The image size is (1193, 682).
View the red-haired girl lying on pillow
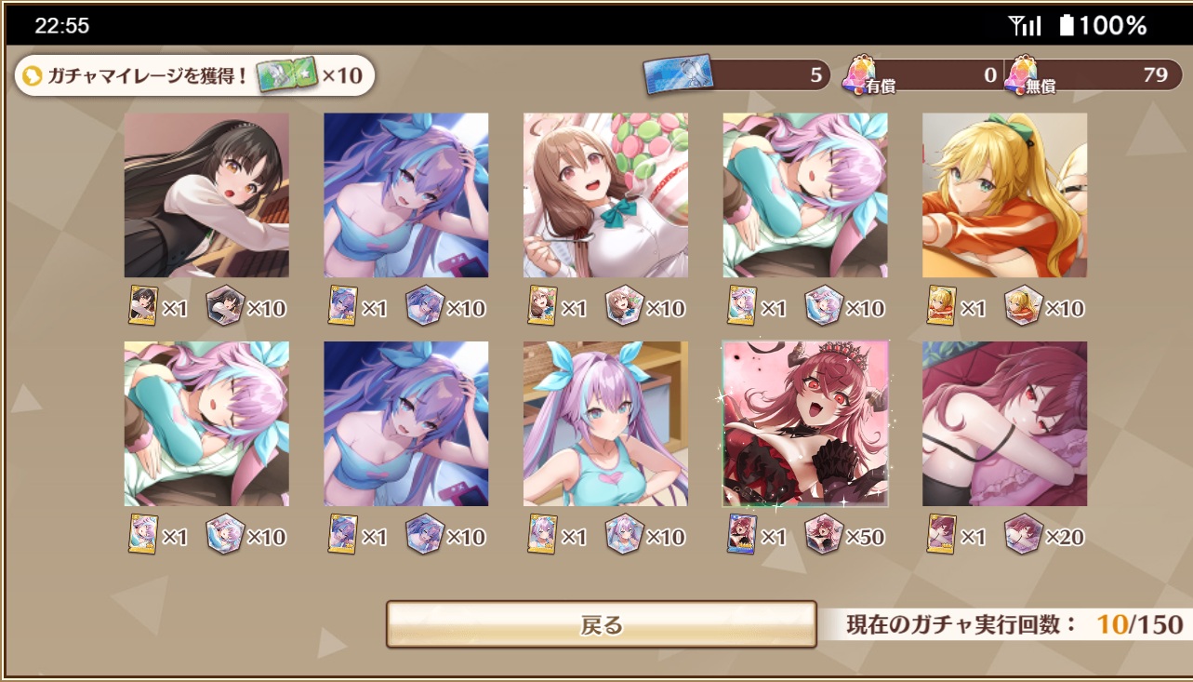pos(1004,423)
